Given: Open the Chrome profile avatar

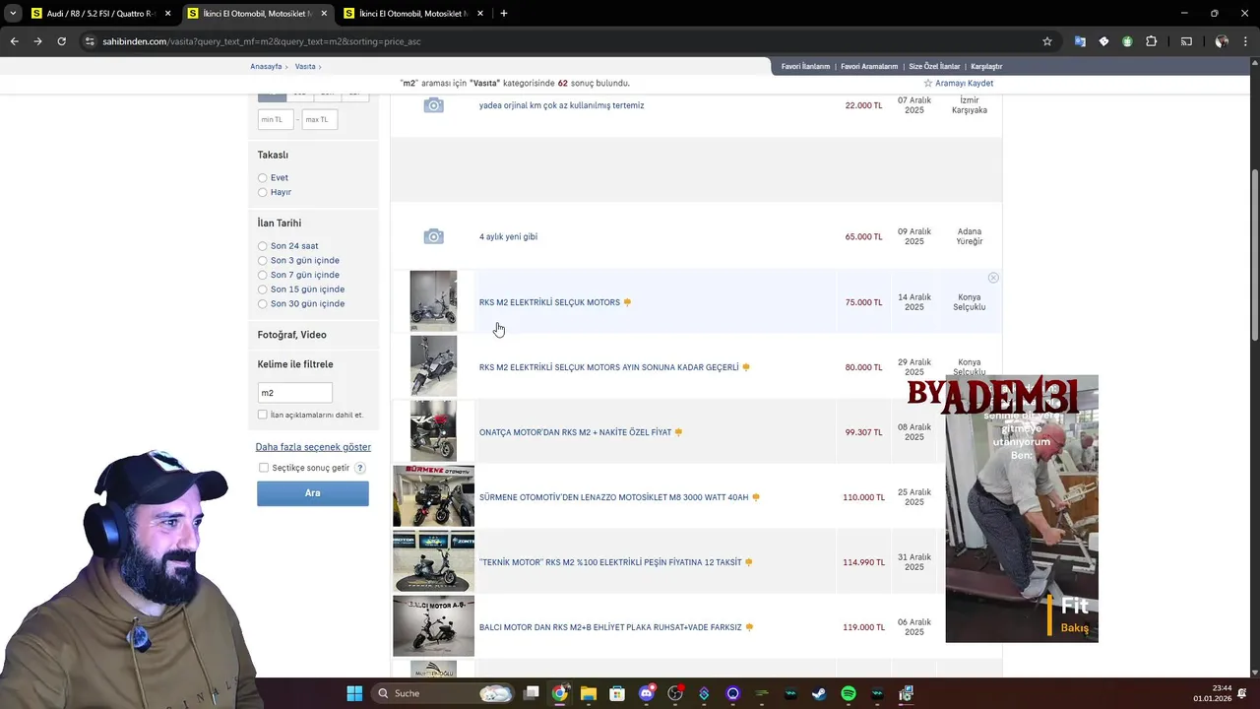Looking at the screenshot, I should tap(1222, 41).
